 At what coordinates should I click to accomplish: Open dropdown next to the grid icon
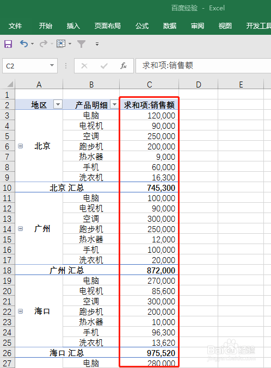point(70,44)
